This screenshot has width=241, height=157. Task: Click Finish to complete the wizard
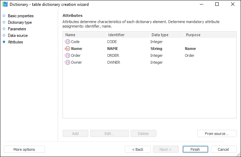(195, 149)
